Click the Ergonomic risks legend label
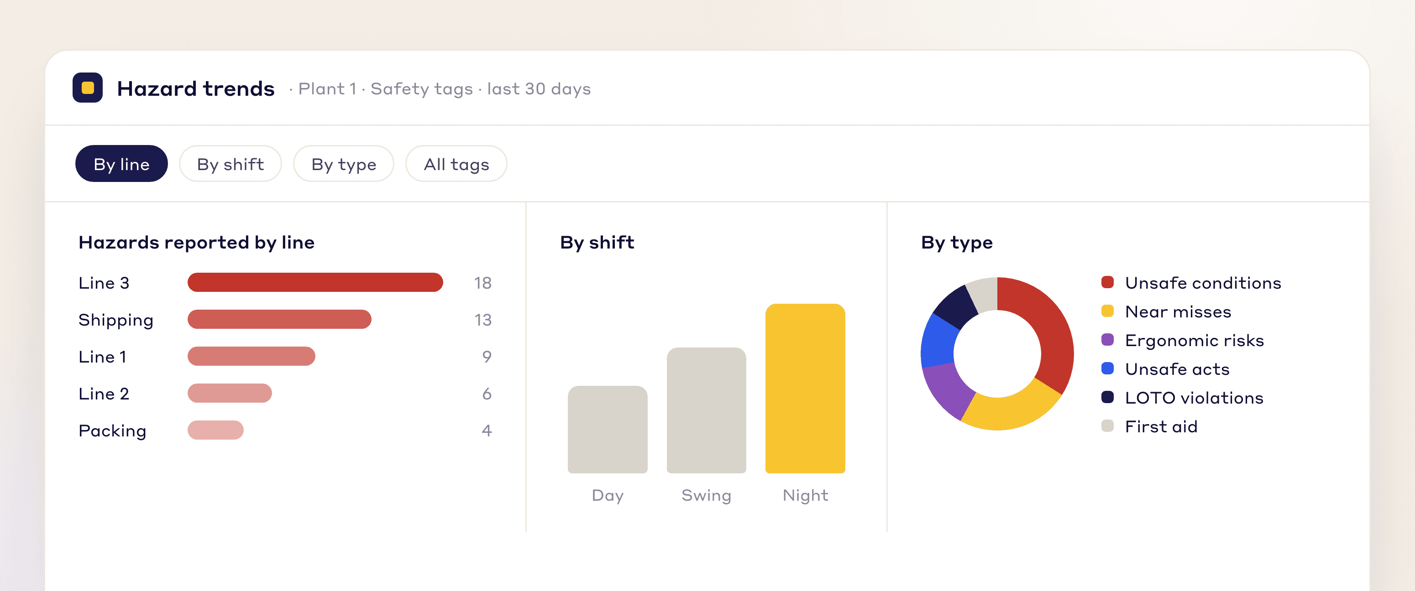1415x591 pixels. (1194, 341)
